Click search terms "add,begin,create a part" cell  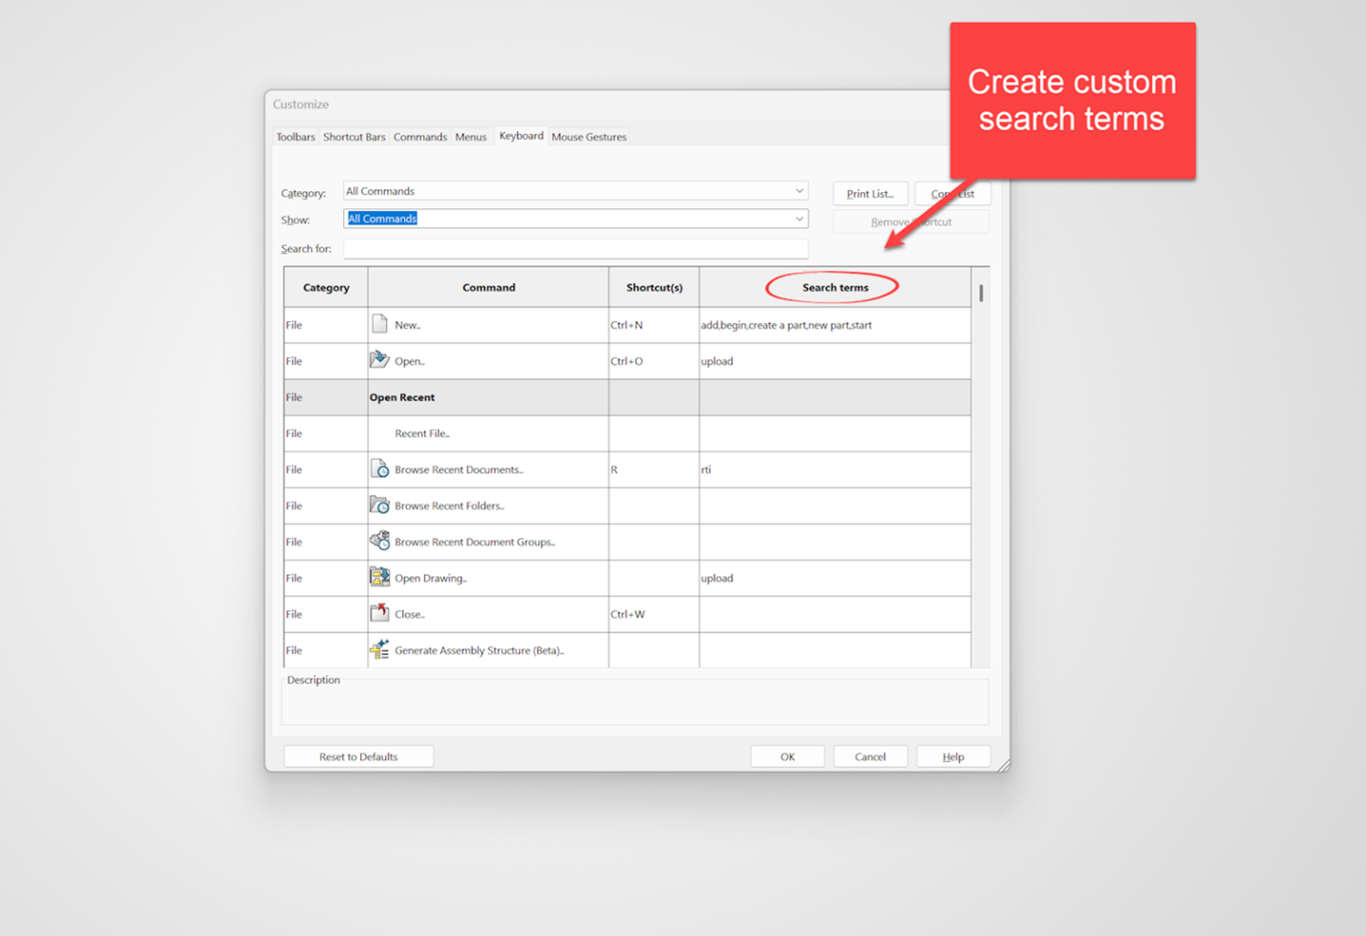tap(835, 325)
